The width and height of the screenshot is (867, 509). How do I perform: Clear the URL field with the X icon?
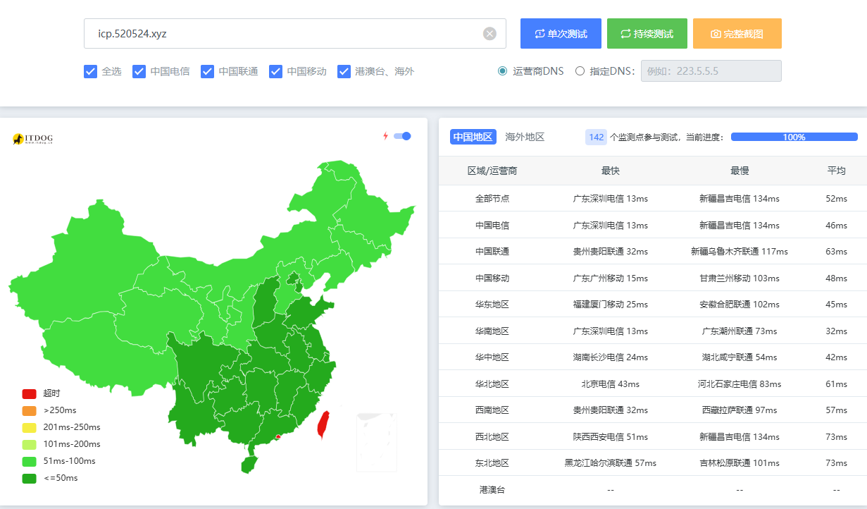489,34
